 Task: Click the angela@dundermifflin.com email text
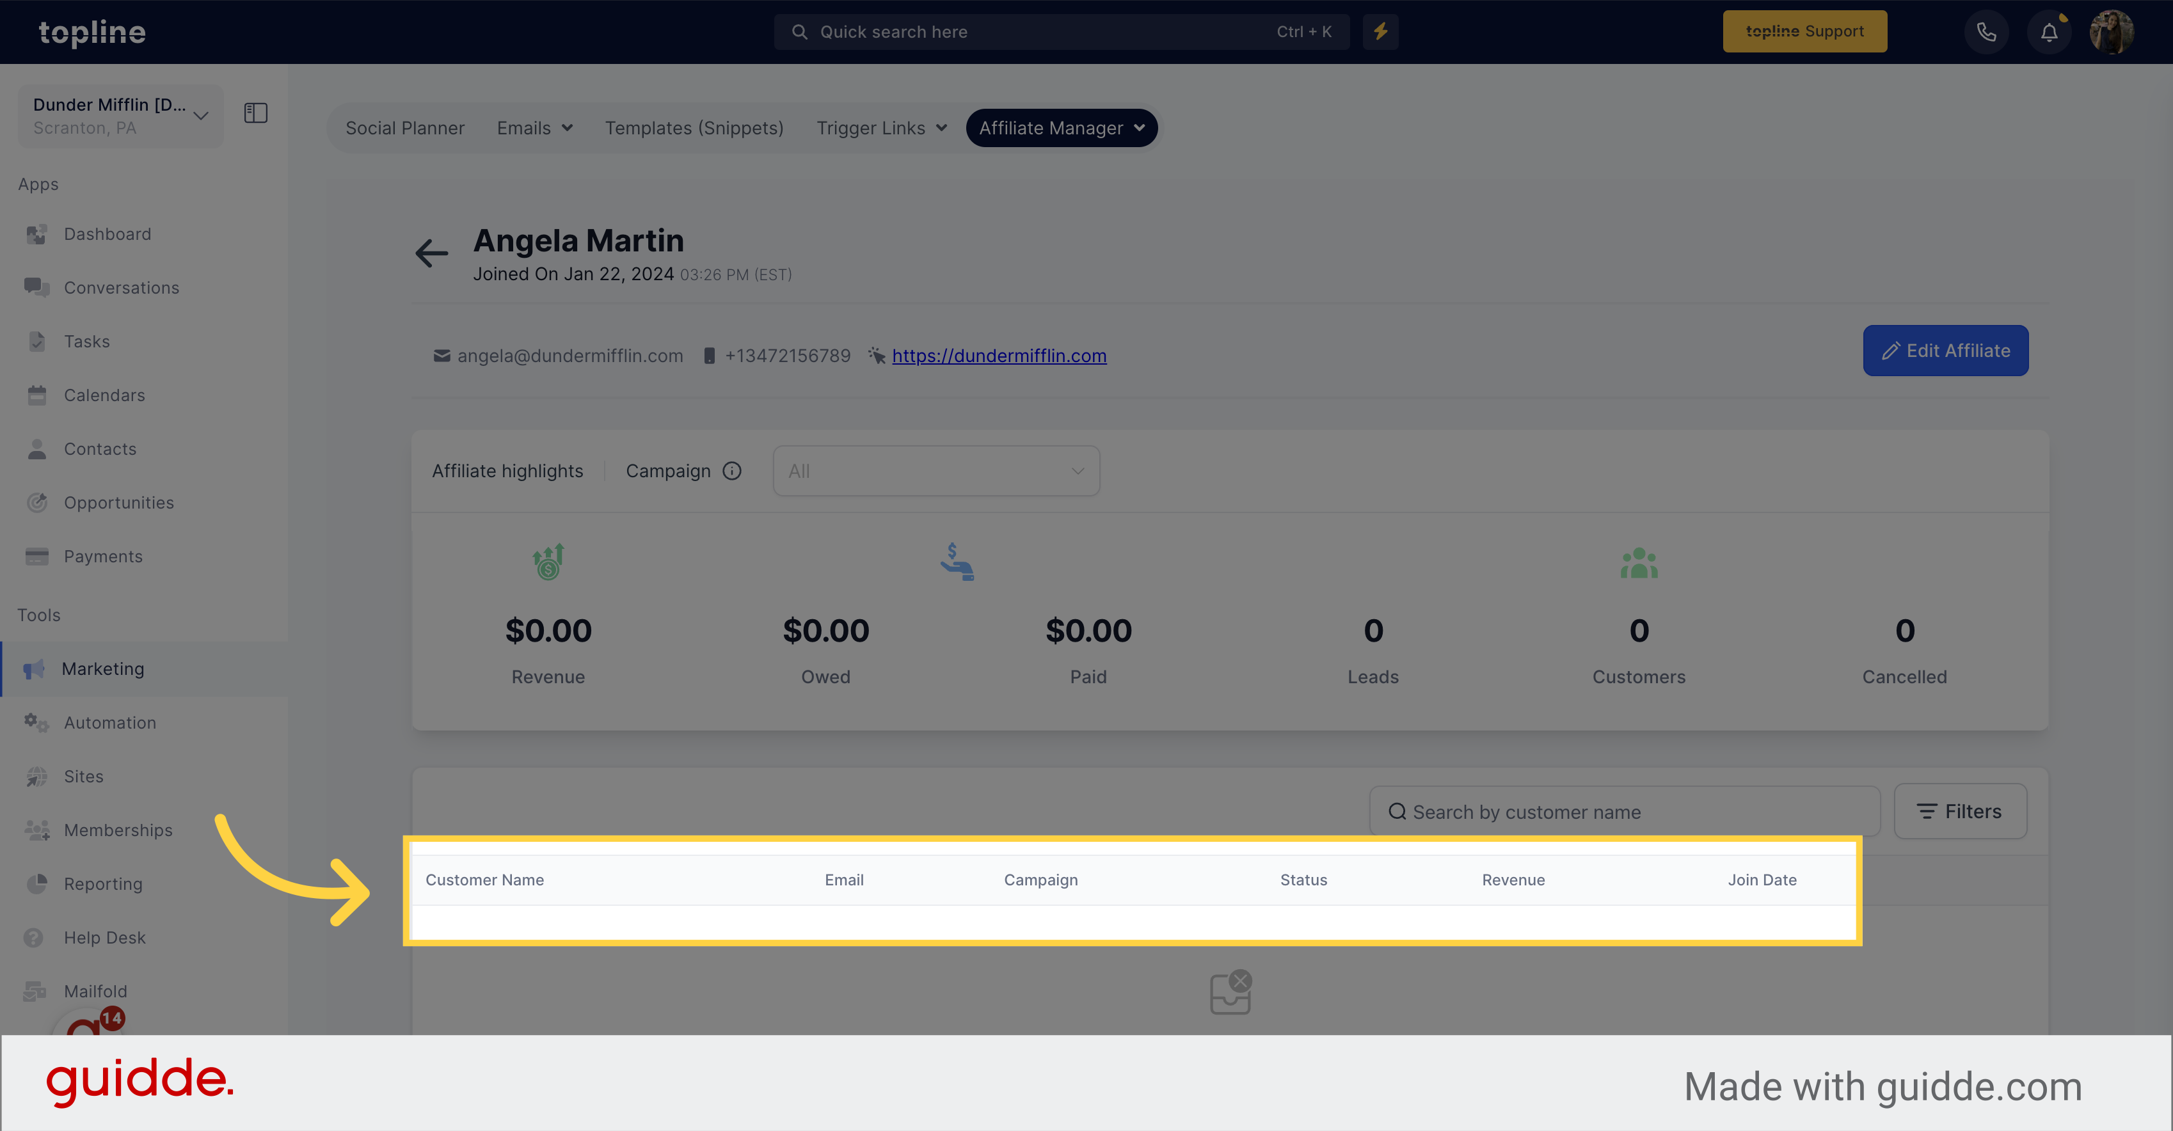[570, 356]
